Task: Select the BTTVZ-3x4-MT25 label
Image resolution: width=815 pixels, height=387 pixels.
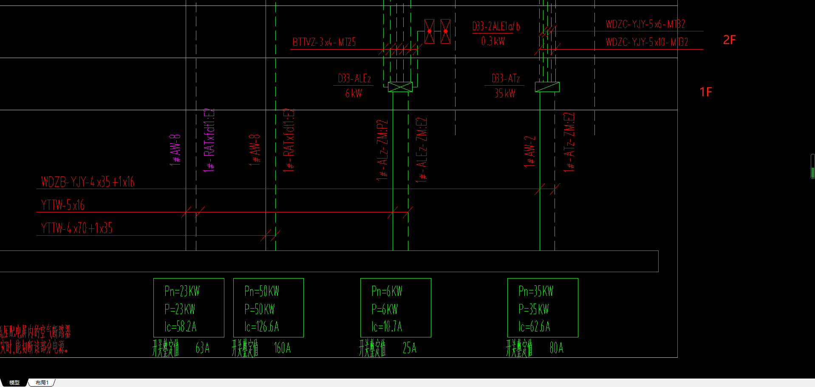Action: click(x=324, y=42)
